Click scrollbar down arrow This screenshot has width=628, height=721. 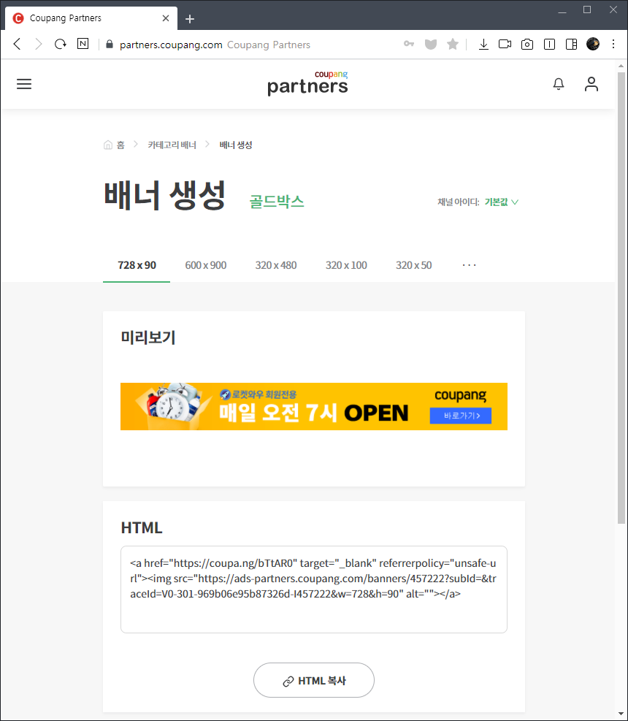621,714
